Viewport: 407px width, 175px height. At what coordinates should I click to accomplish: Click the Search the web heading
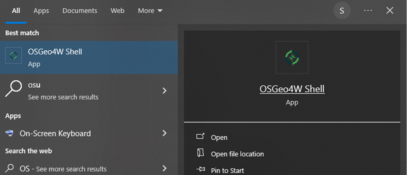(28, 151)
